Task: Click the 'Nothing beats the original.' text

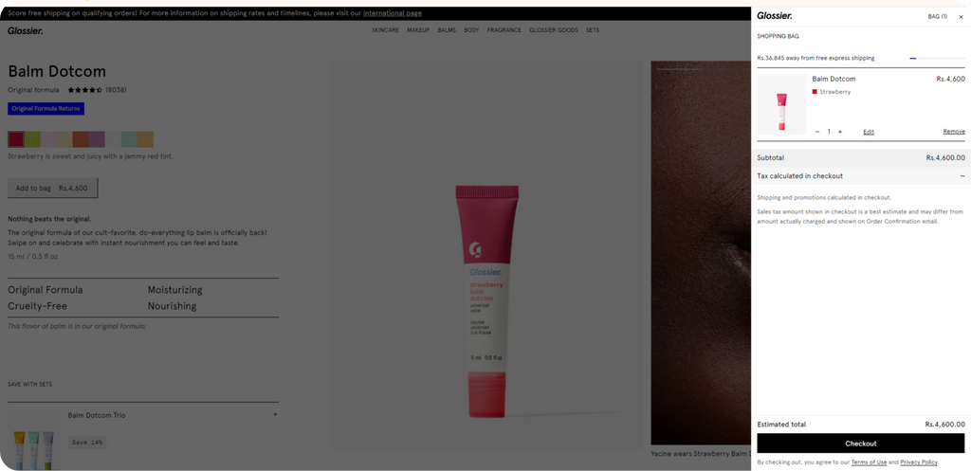Action: [49, 219]
